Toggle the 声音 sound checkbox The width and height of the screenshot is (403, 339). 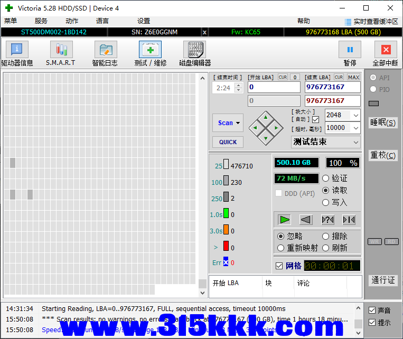click(372, 310)
